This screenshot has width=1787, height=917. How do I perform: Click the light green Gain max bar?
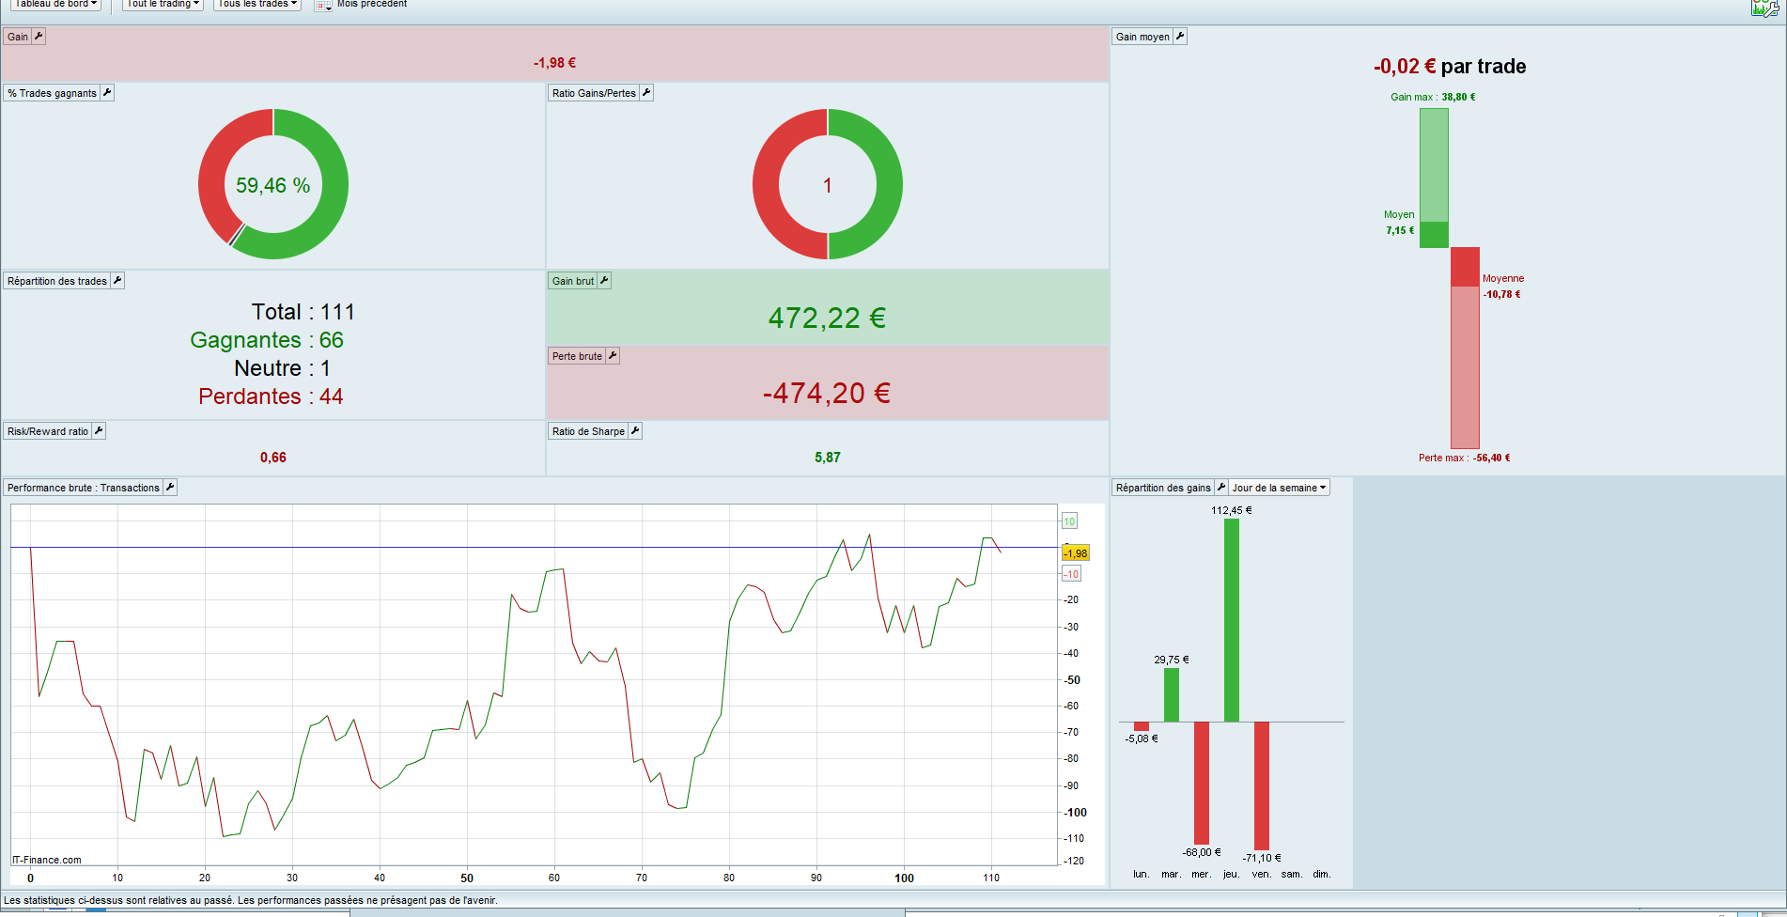pyautogui.click(x=1434, y=164)
